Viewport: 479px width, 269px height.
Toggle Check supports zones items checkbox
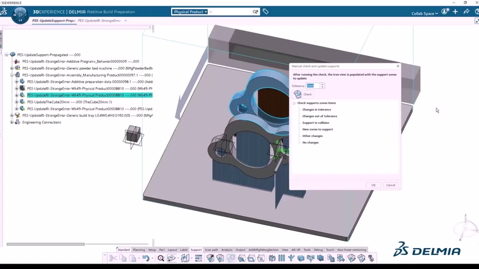294,103
